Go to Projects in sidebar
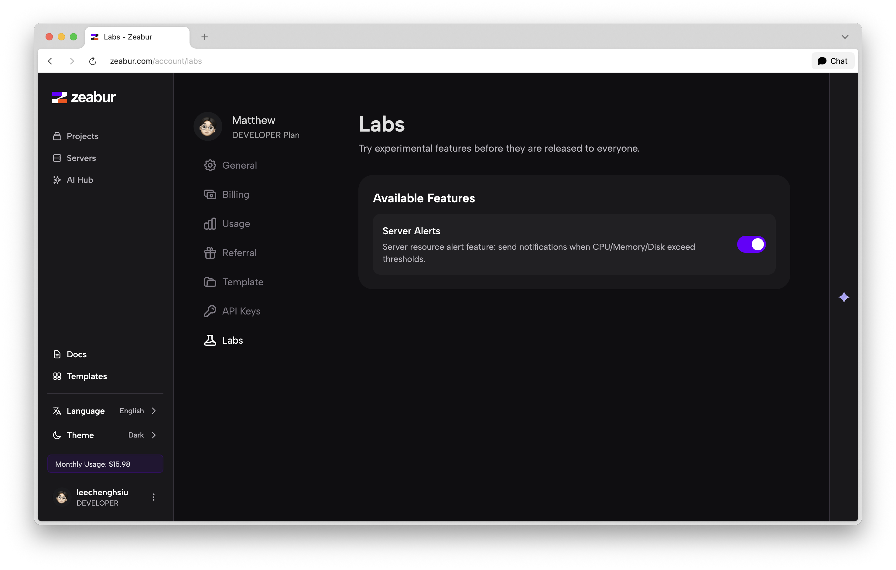896x570 pixels. [x=82, y=136]
